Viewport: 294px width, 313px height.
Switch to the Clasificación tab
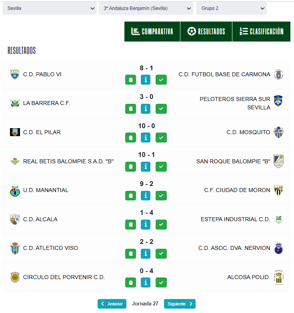[x=262, y=32]
